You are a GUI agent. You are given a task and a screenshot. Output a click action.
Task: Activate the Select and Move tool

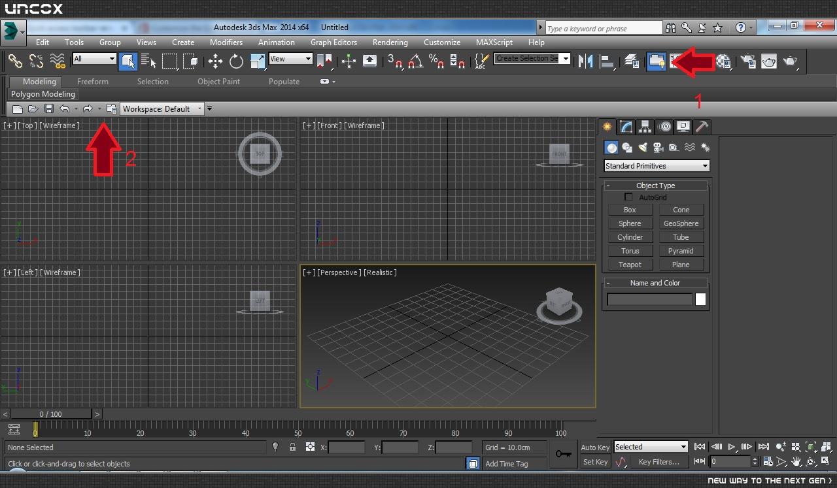(215, 61)
